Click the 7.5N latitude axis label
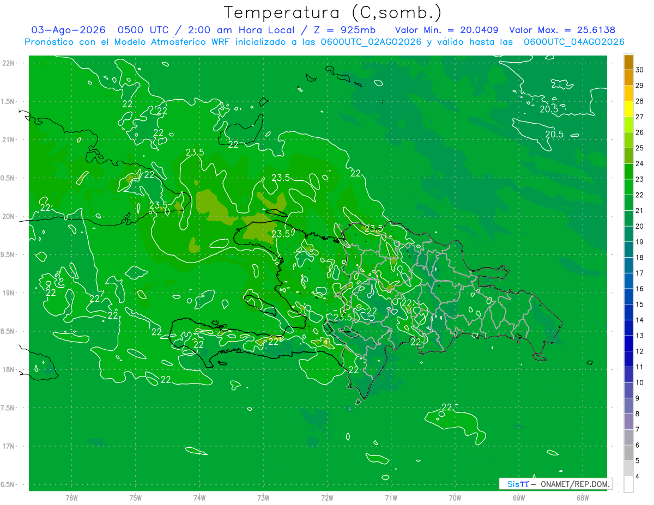The image size is (654, 505). click(x=8, y=408)
